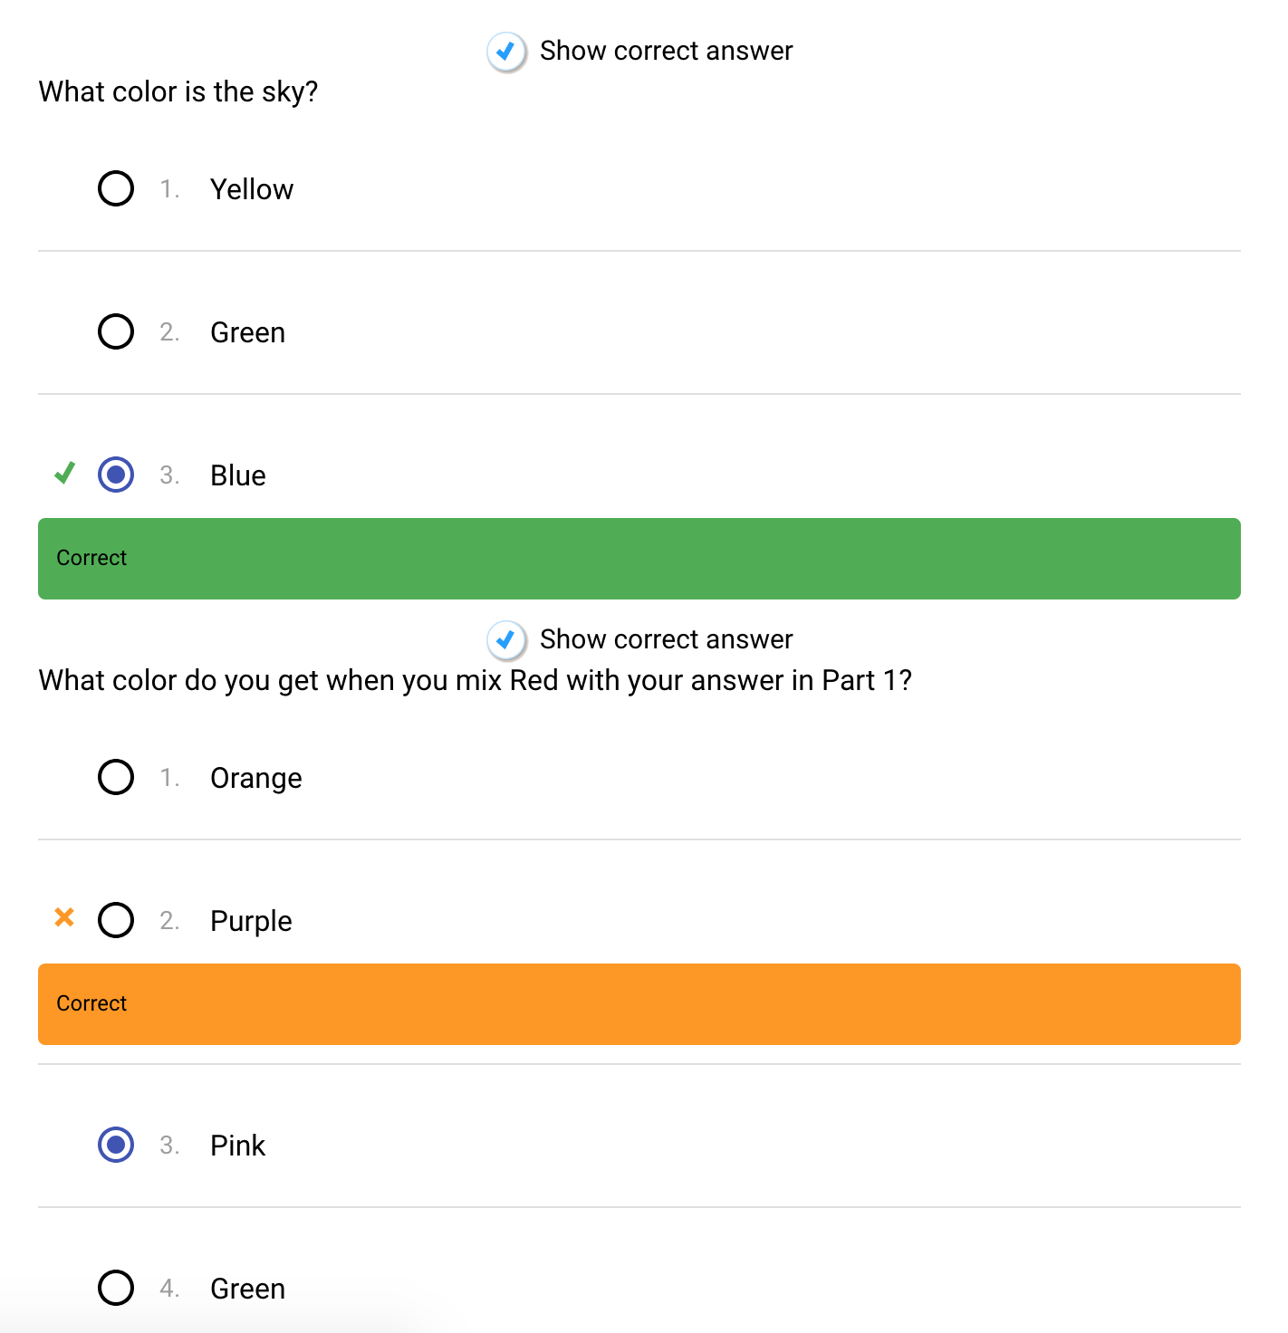
Task: Click the selected Blue radio button
Action: point(116,475)
